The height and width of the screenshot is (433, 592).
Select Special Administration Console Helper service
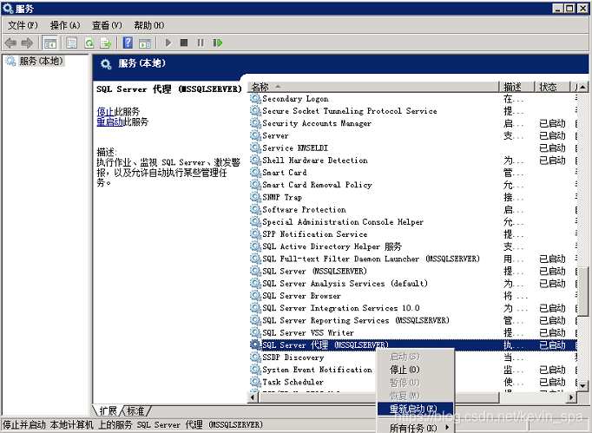[x=413, y=222]
